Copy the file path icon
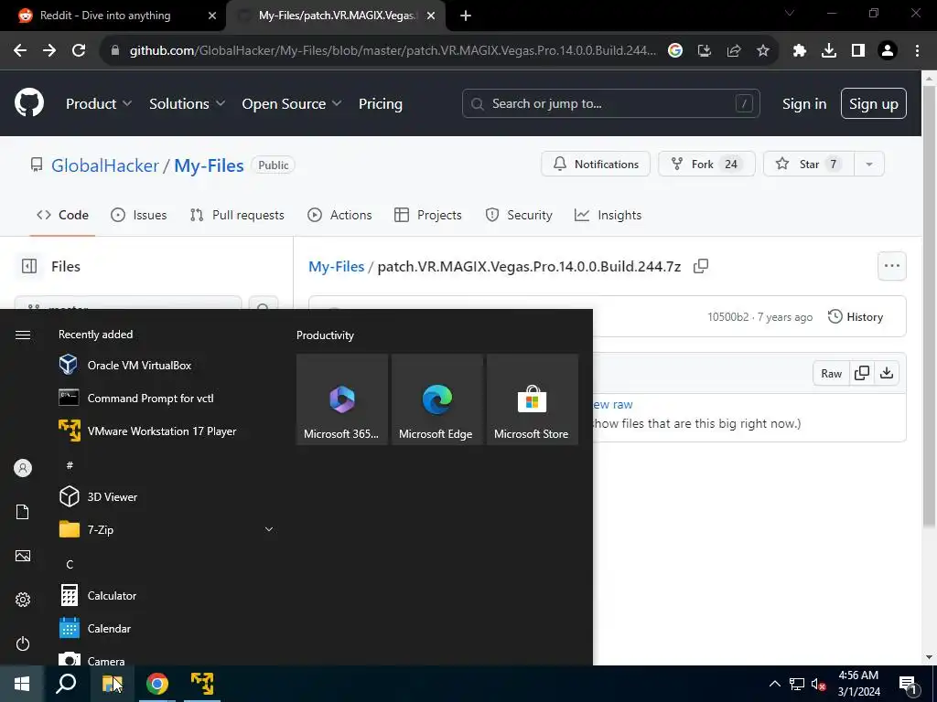 (x=700, y=266)
